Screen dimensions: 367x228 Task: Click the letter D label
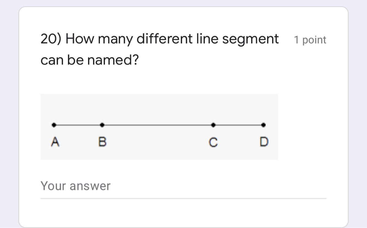point(264,142)
